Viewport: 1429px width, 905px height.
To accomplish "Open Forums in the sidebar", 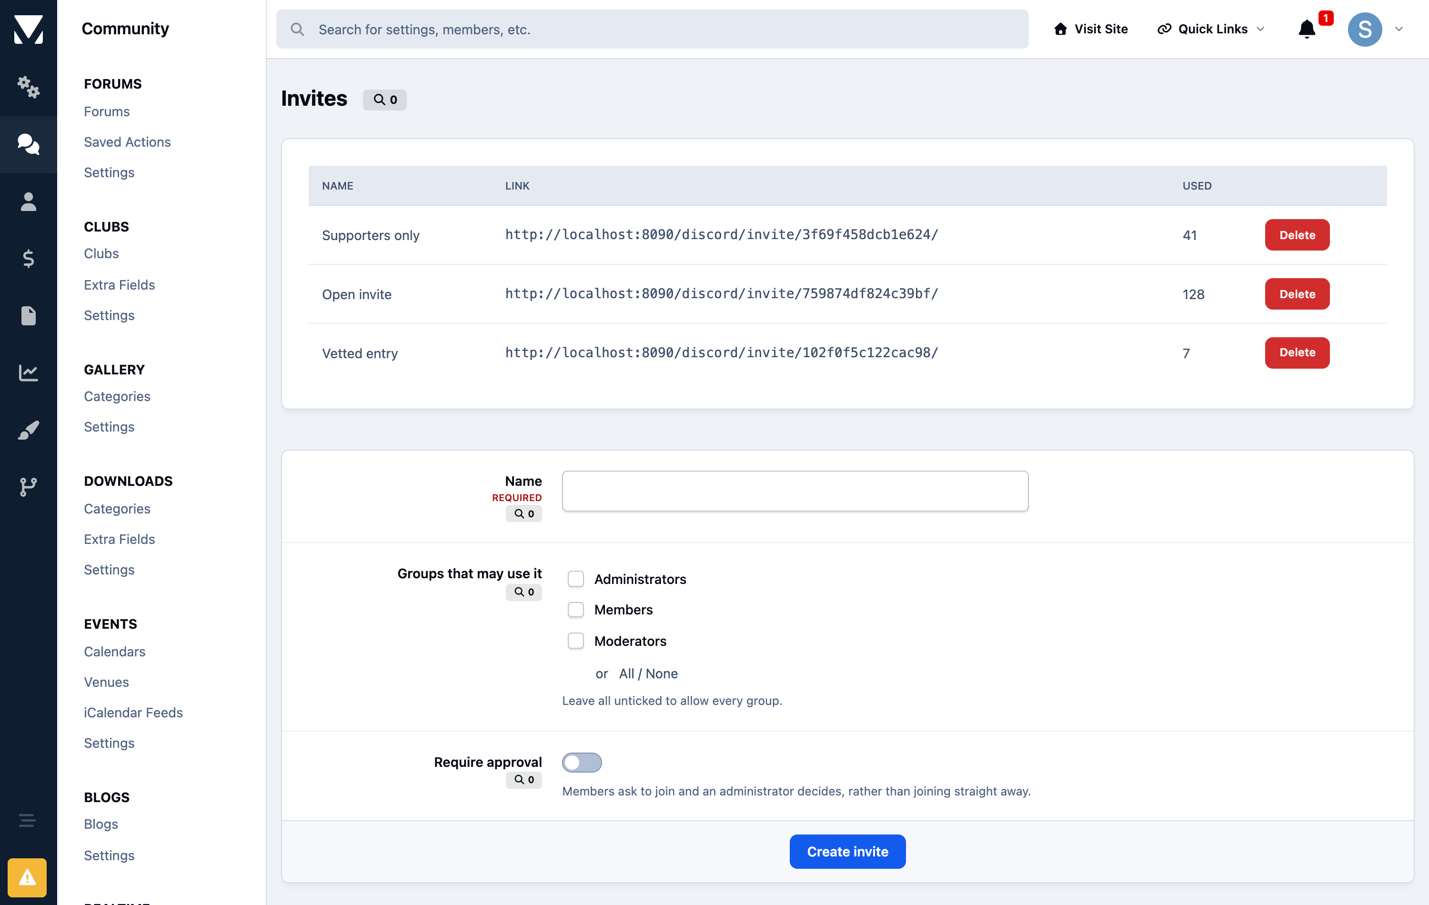I will [107, 111].
